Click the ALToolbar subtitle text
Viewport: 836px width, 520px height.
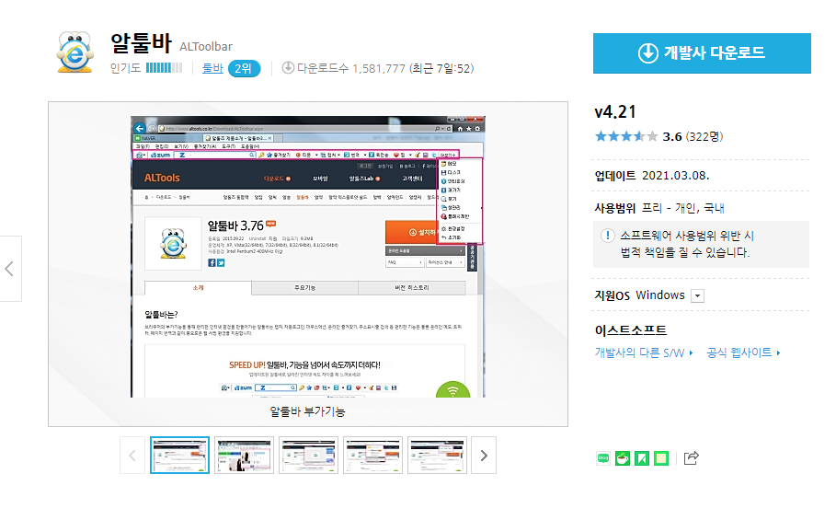click(206, 47)
